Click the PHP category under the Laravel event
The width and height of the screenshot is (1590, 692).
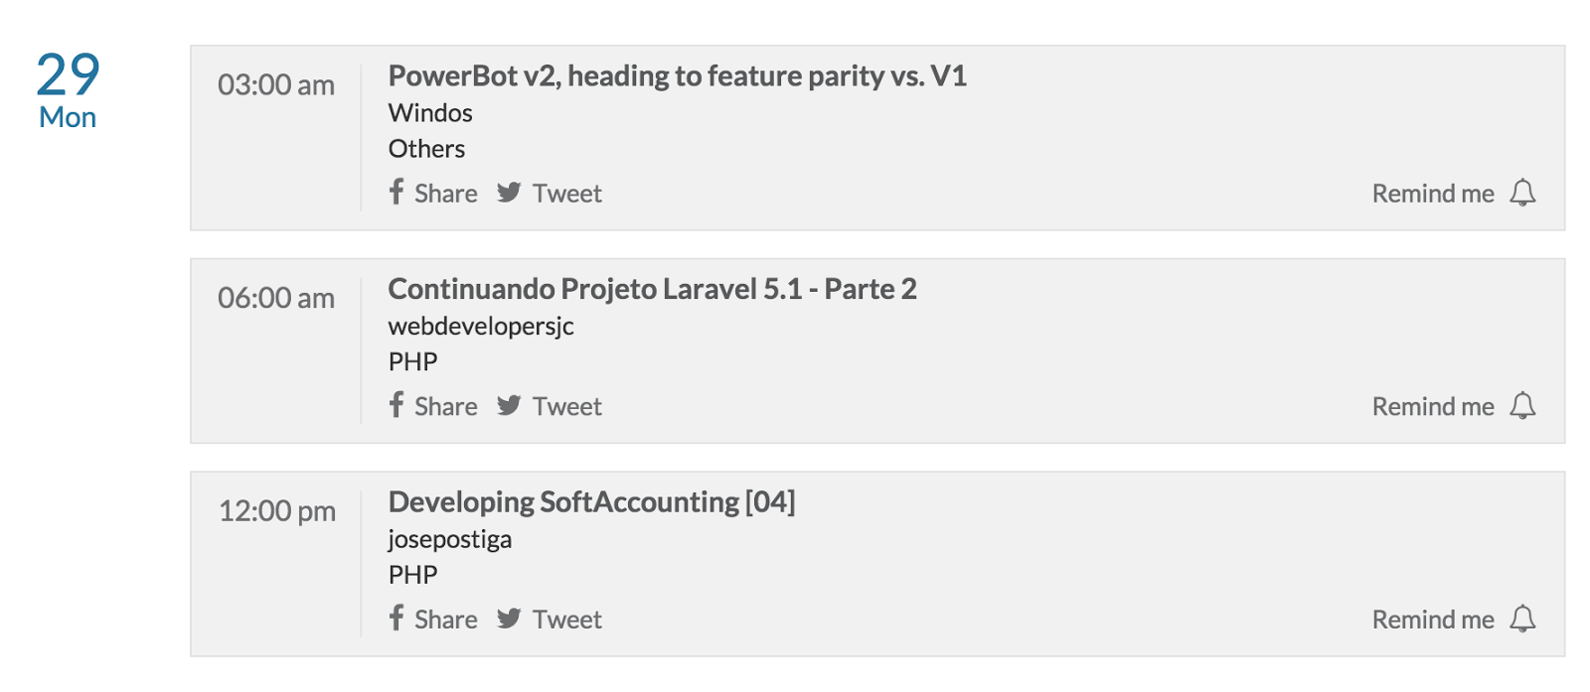point(411,360)
